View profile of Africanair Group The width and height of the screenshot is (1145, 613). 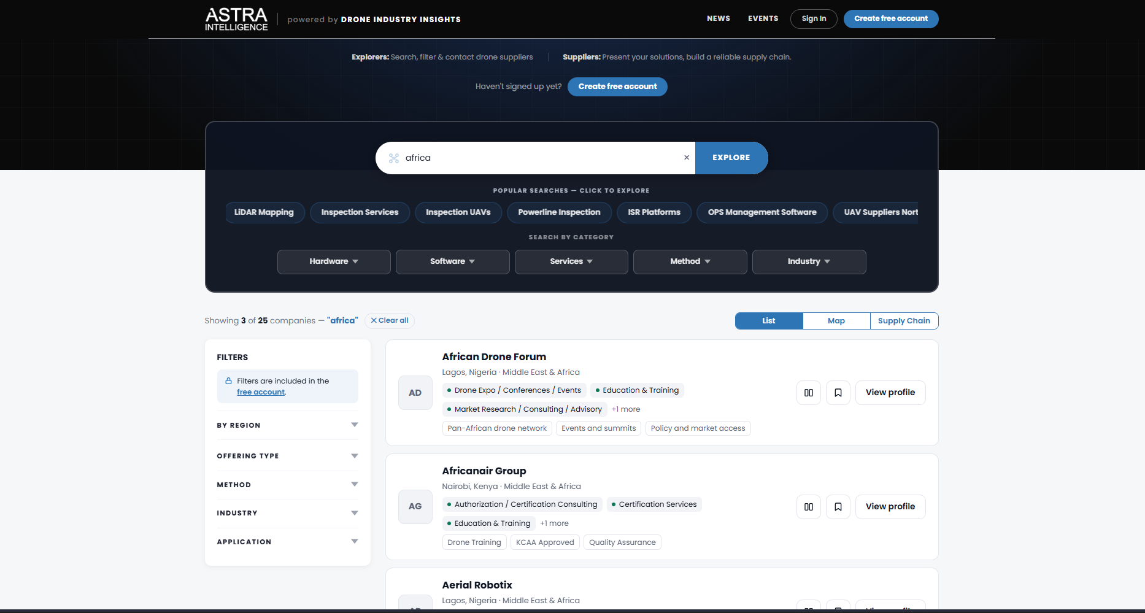890,507
